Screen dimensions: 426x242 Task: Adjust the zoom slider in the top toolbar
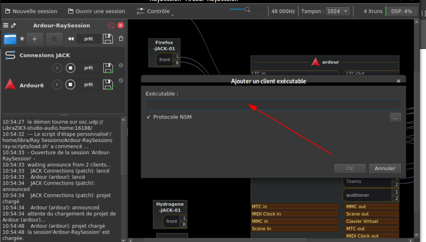(247, 10)
